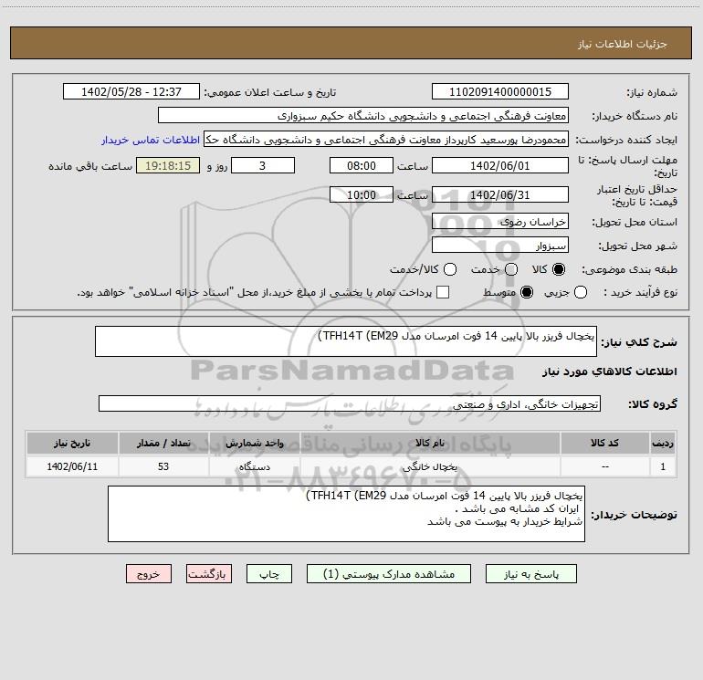Click the request creator field محمودرضا پورسعید

386,139
